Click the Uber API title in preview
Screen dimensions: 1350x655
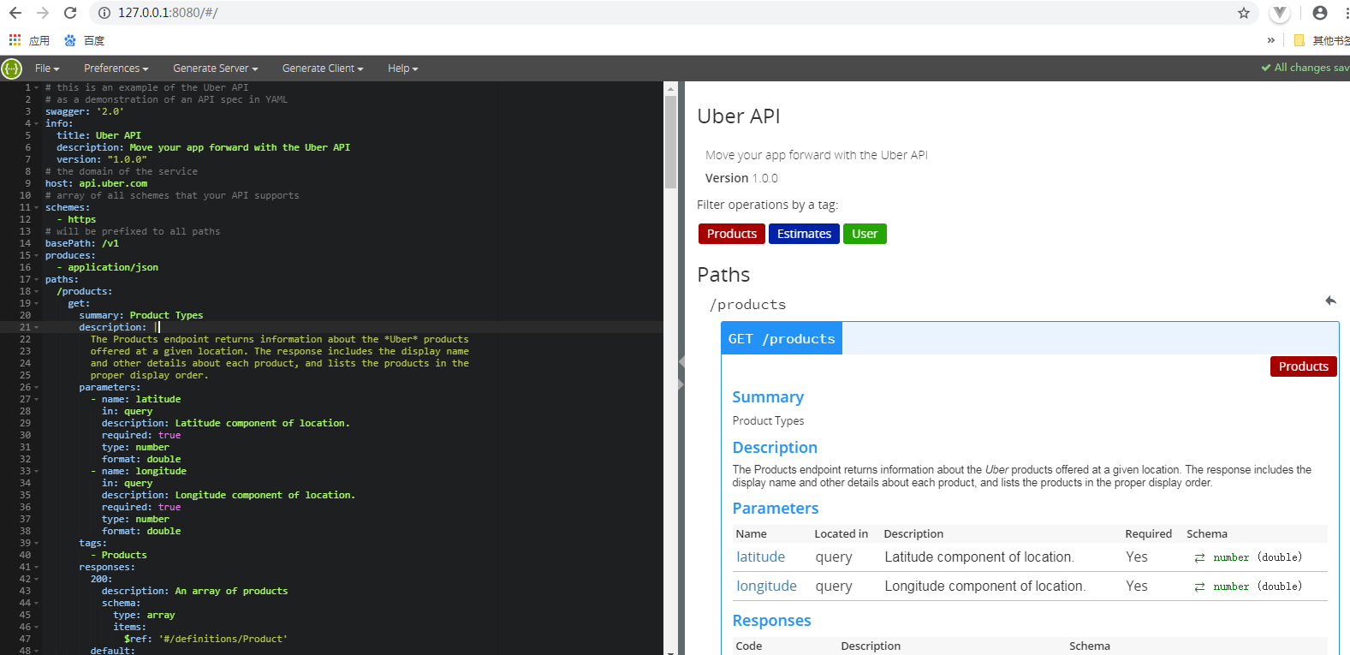pyautogui.click(x=739, y=116)
